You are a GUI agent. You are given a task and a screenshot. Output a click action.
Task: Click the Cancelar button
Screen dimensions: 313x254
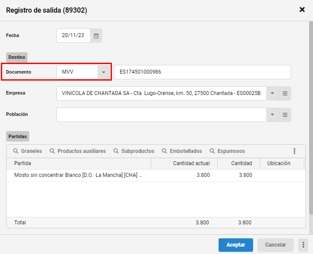275,245
